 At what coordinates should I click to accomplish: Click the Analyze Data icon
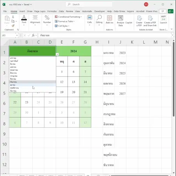120,20
